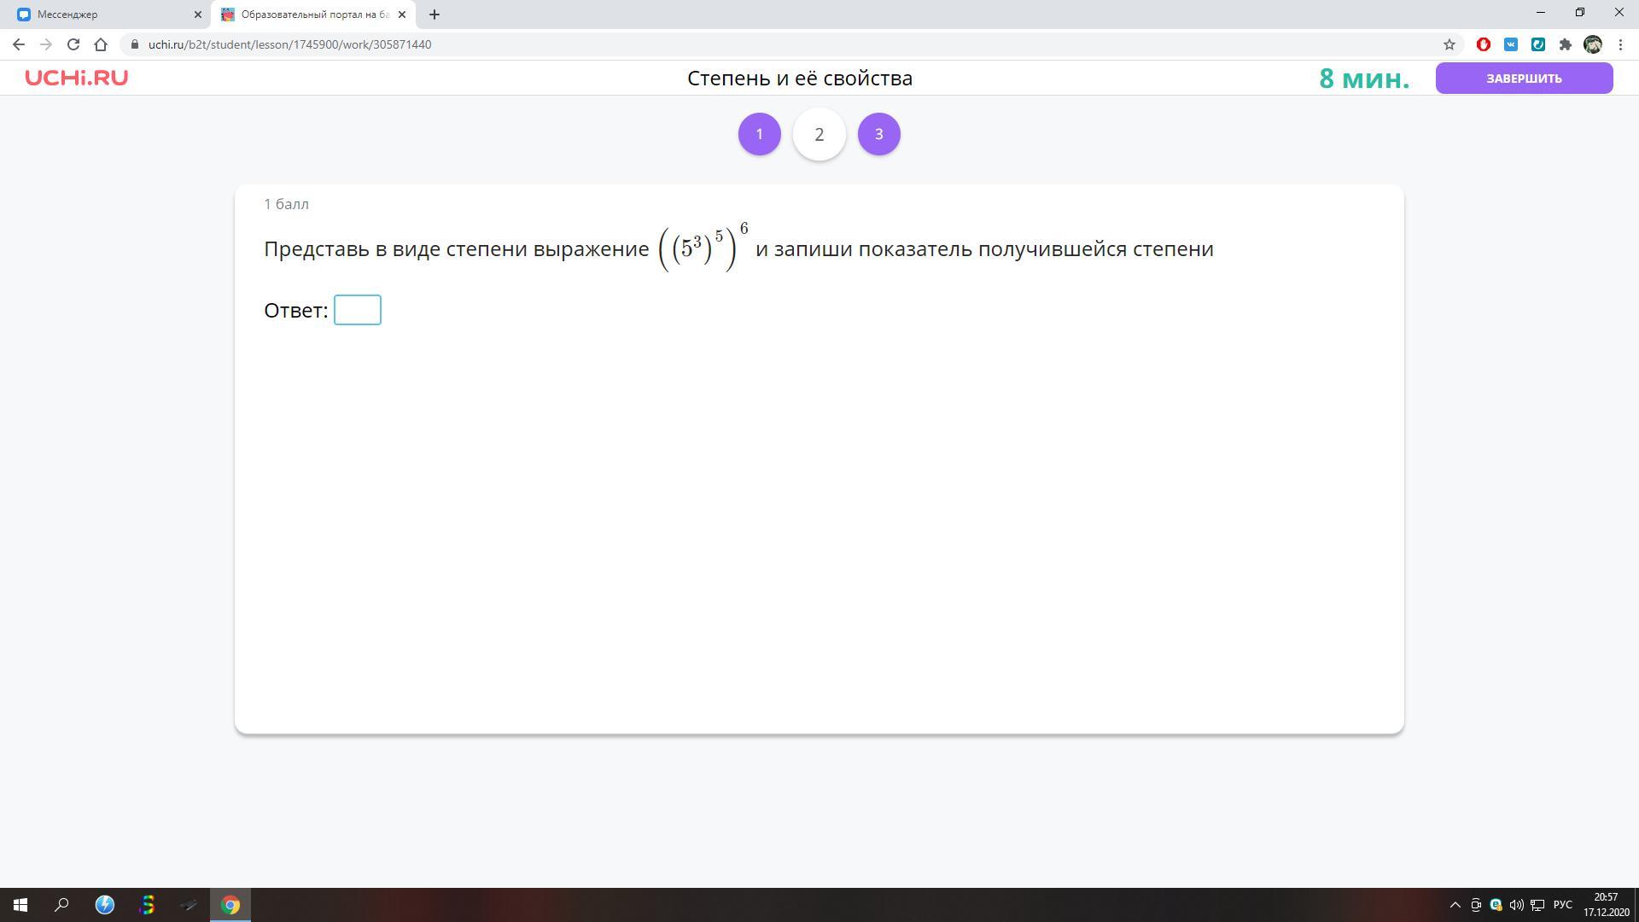
Task: Open the dark pen app in taskbar
Action: pos(189,905)
